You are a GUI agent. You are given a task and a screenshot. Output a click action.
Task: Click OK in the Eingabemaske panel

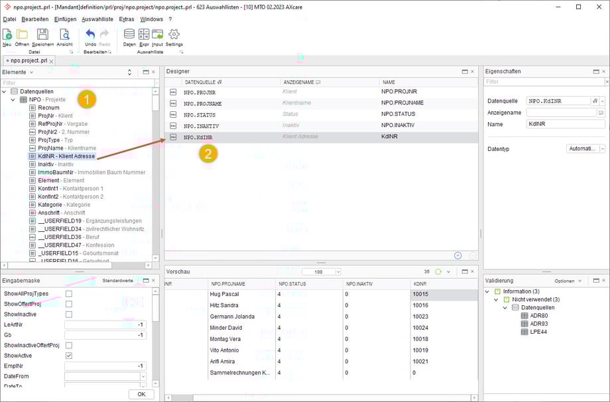click(x=141, y=394)
